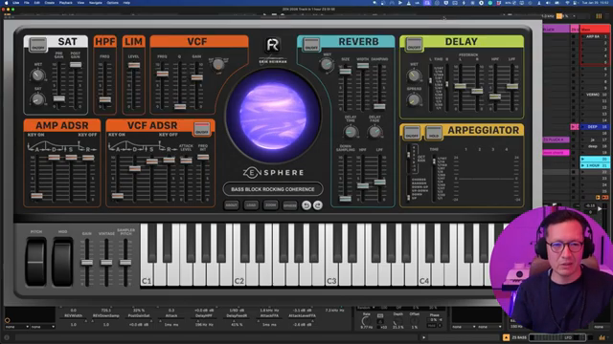This screenshot has width=613, height=344.
Task: Click the Delay wet knob
Action: click(414, 75)
